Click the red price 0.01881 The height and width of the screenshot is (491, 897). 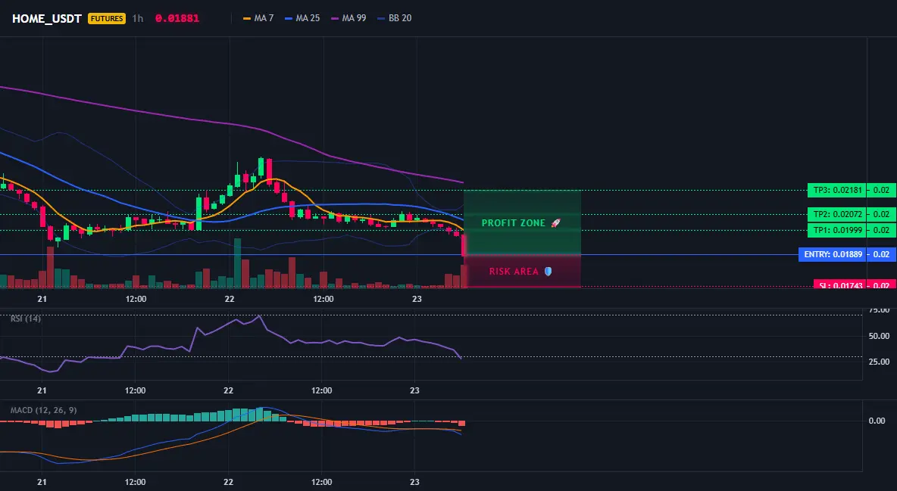(x=177, y=18)
